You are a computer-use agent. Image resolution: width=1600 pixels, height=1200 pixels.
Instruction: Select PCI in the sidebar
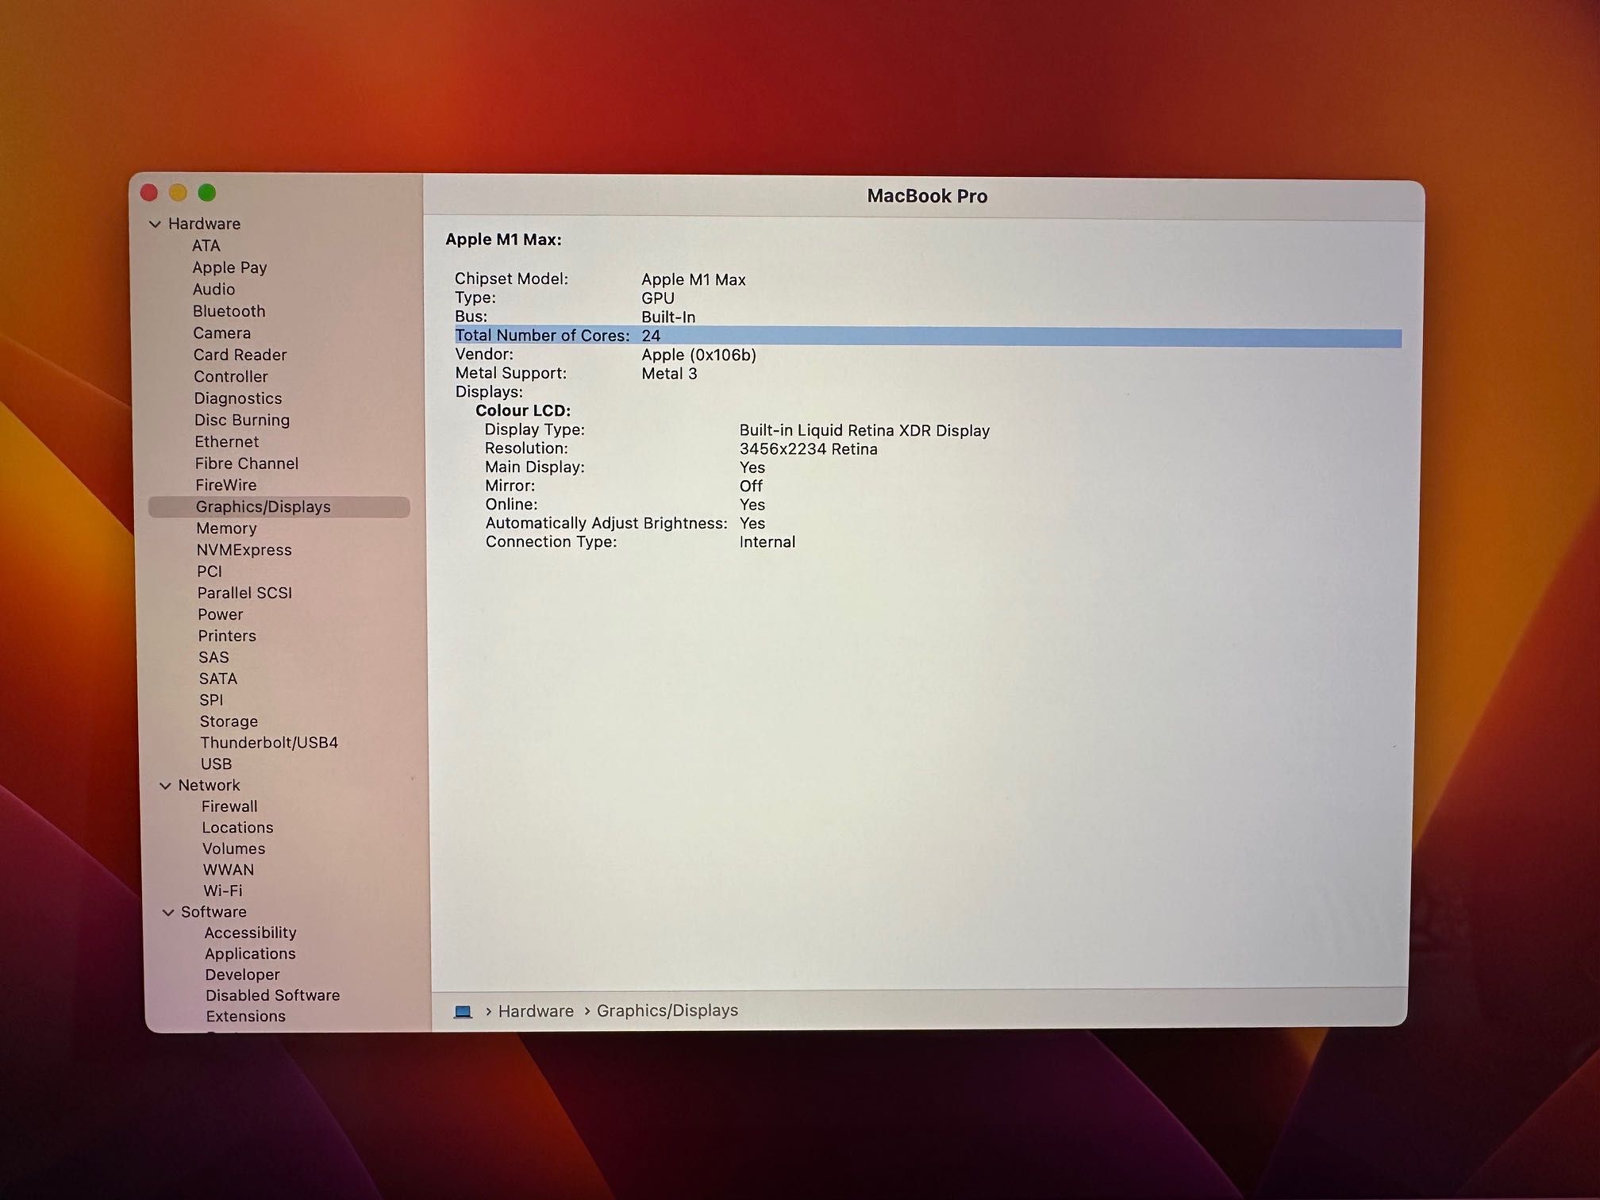point(210,571)
